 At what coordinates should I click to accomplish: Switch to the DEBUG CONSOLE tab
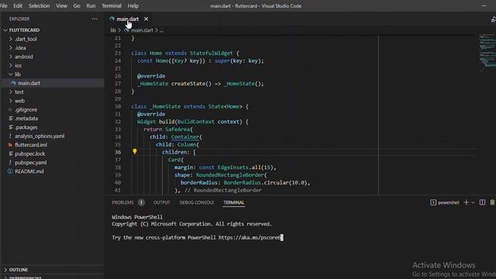pos(197,202)
